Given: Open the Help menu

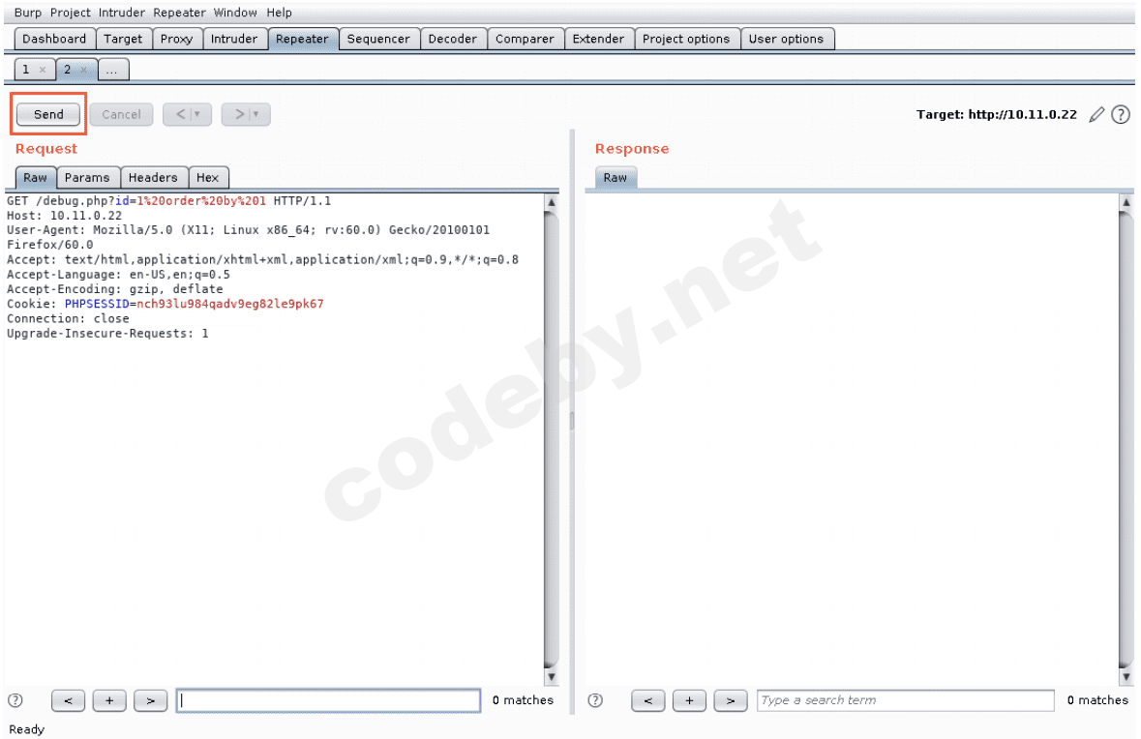Looking at the screenshot, I should [279, 13].
